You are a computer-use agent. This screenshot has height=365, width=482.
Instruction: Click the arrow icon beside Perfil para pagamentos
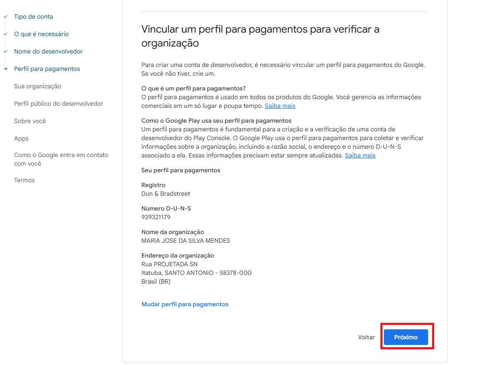[x=5, y=69]
